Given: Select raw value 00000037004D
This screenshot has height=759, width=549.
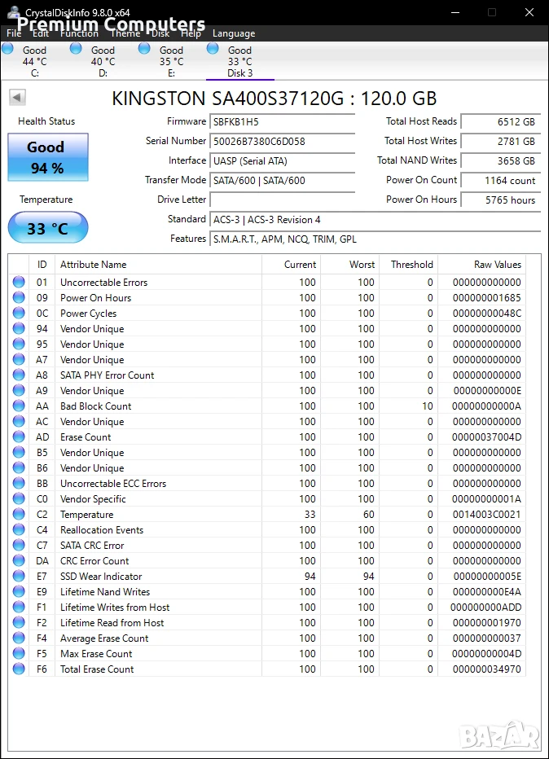Looking at the screenshot, I should (x=486, y=437).
